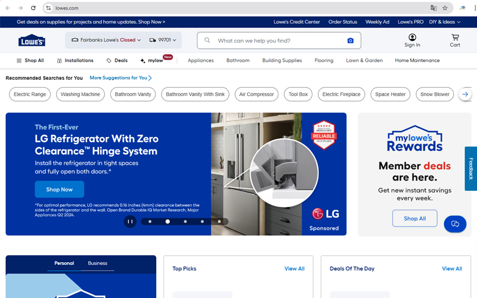The image size is (477, 298).
Task: Select the Air Compressor search chip
Action: (256, 94)
